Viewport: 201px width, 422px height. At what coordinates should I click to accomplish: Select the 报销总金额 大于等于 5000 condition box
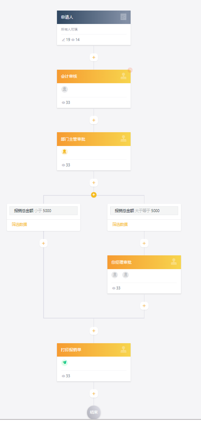pos(144,211)
